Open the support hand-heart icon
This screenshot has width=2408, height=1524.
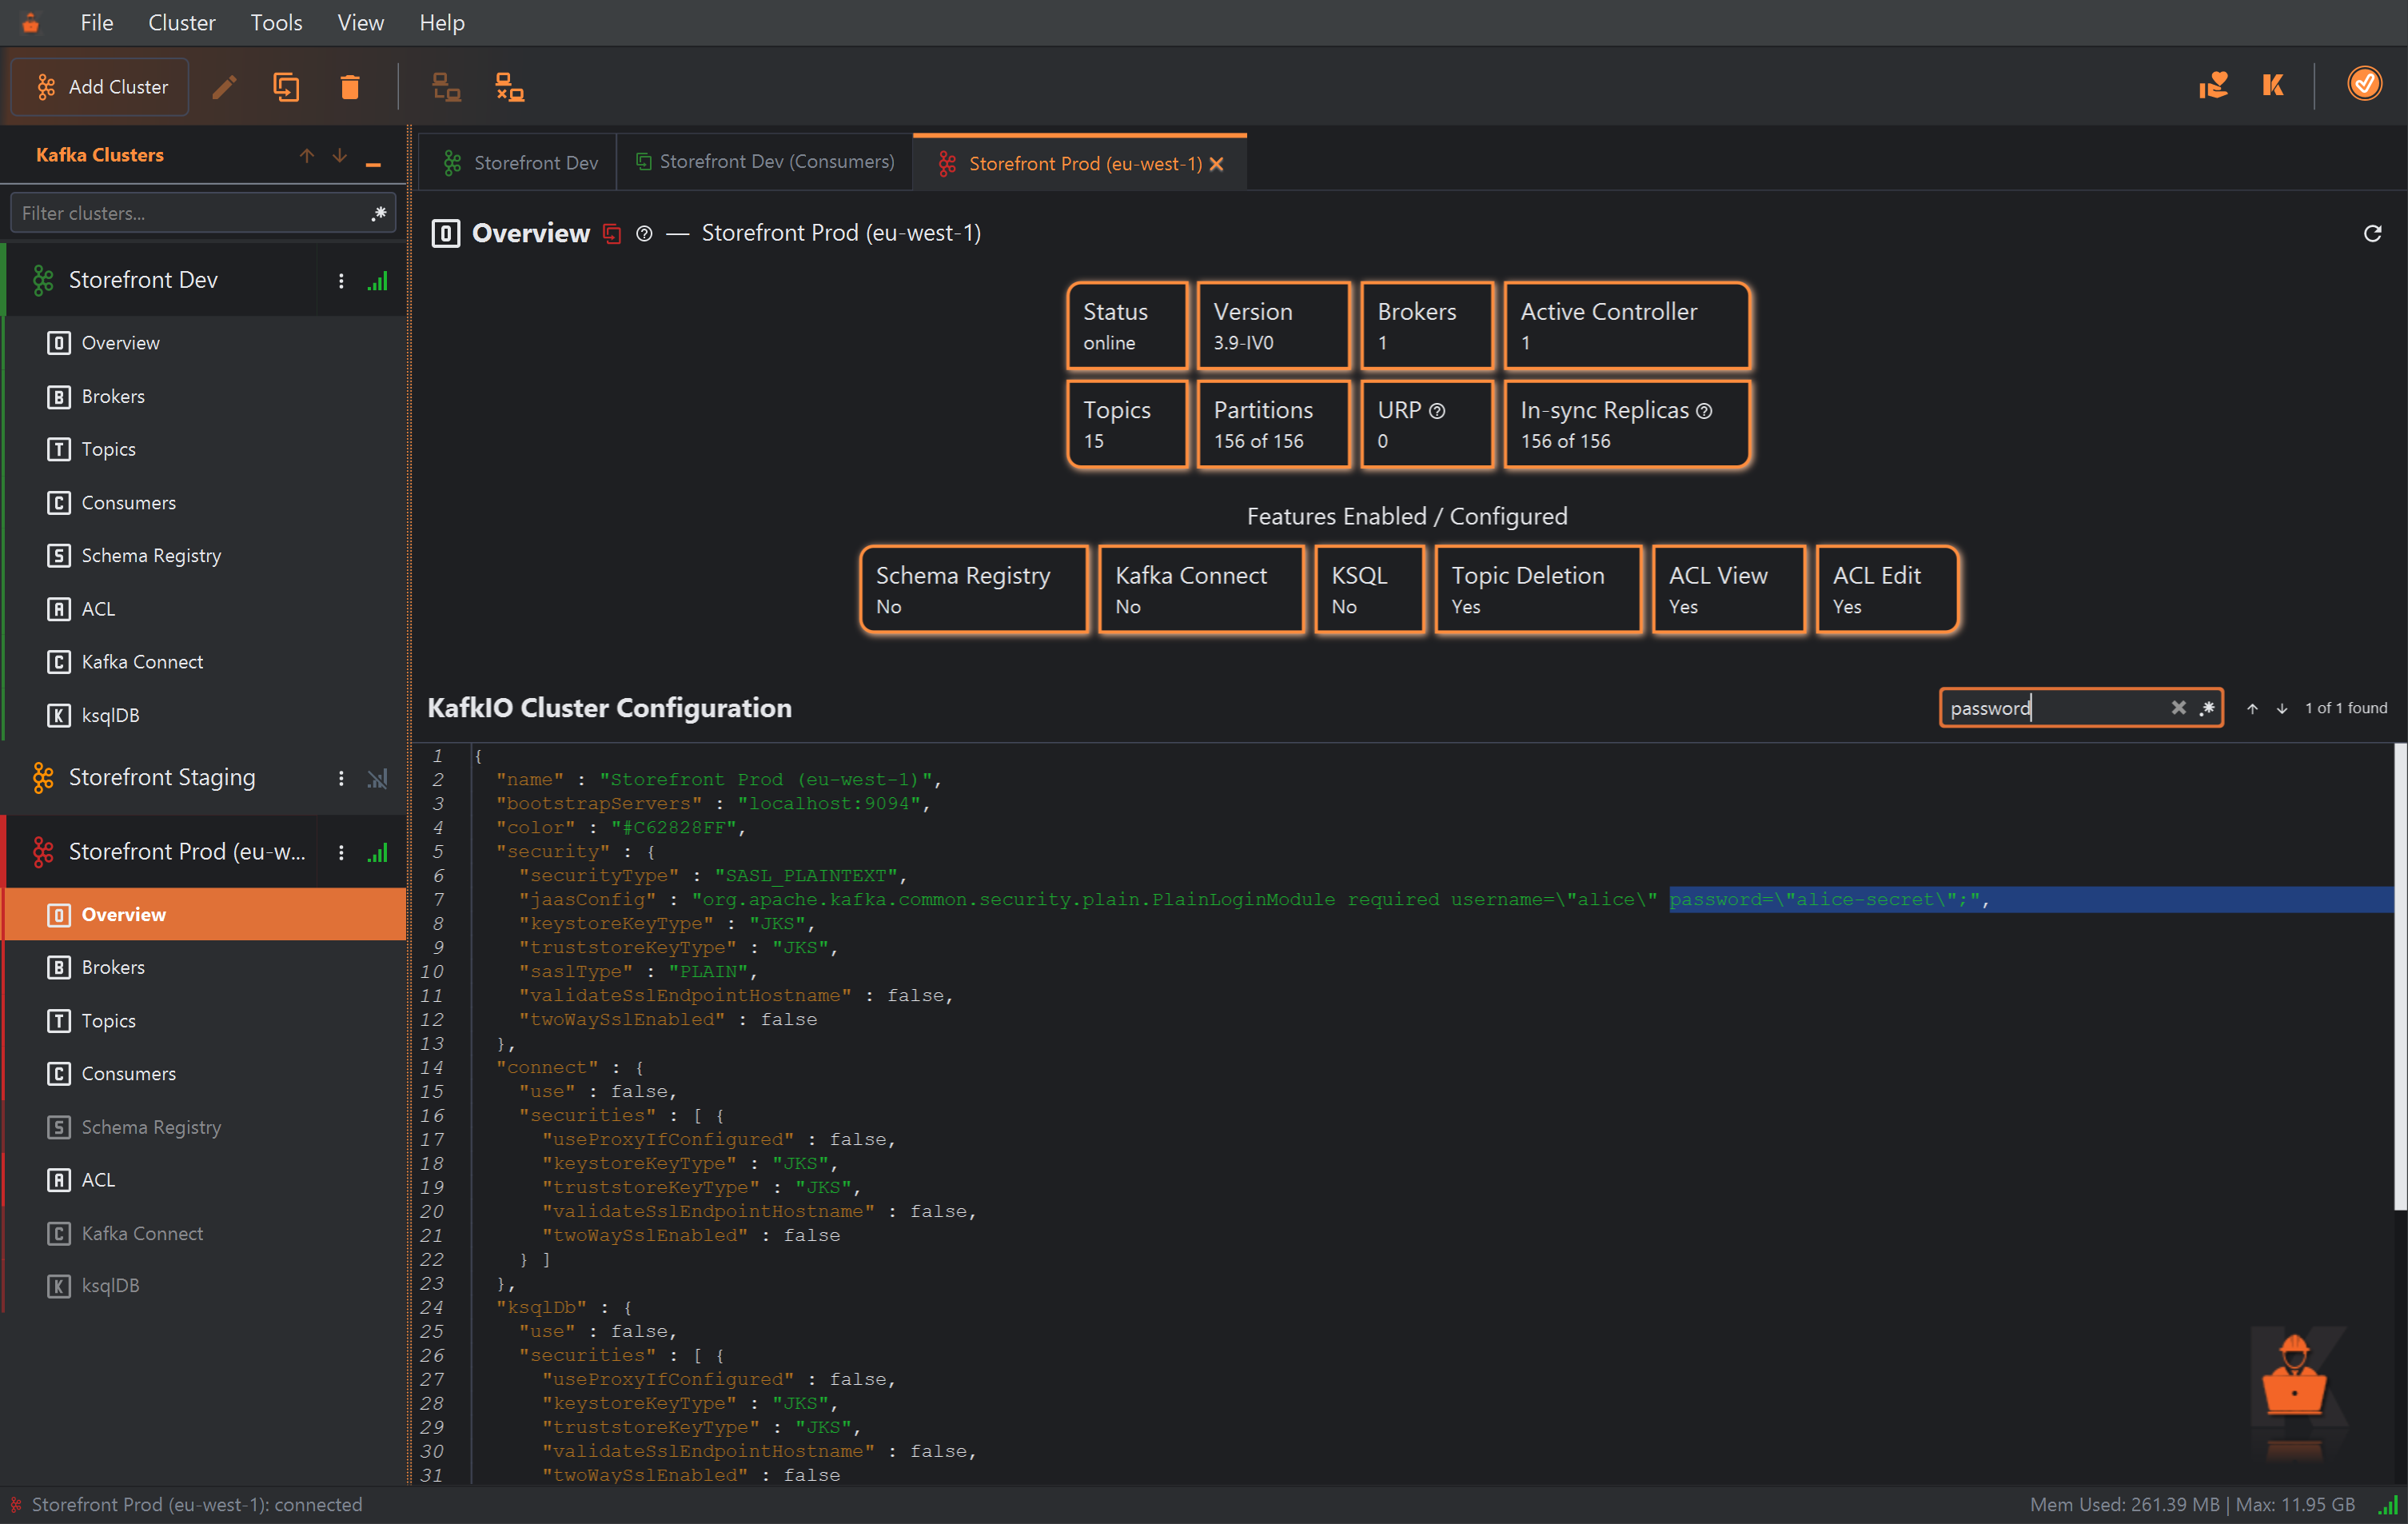click(2213, 85)
